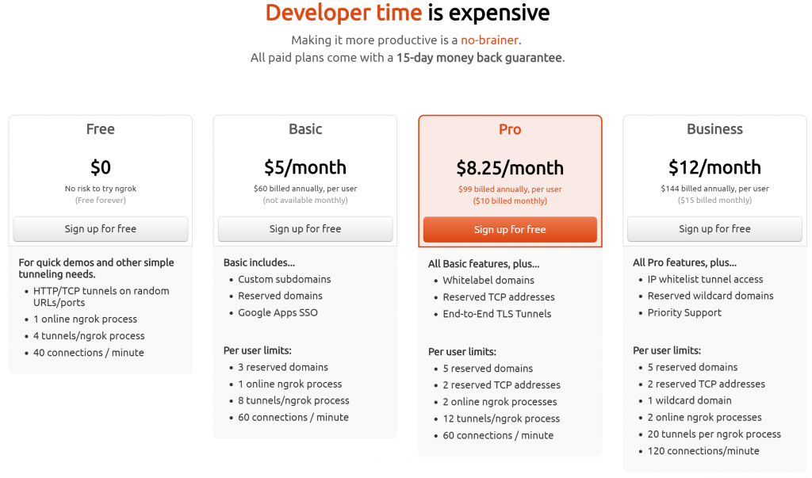The height and width of the screenshot is (478, 812).
Task: Click the $5/month price text
Action: [x=305, y=167]
